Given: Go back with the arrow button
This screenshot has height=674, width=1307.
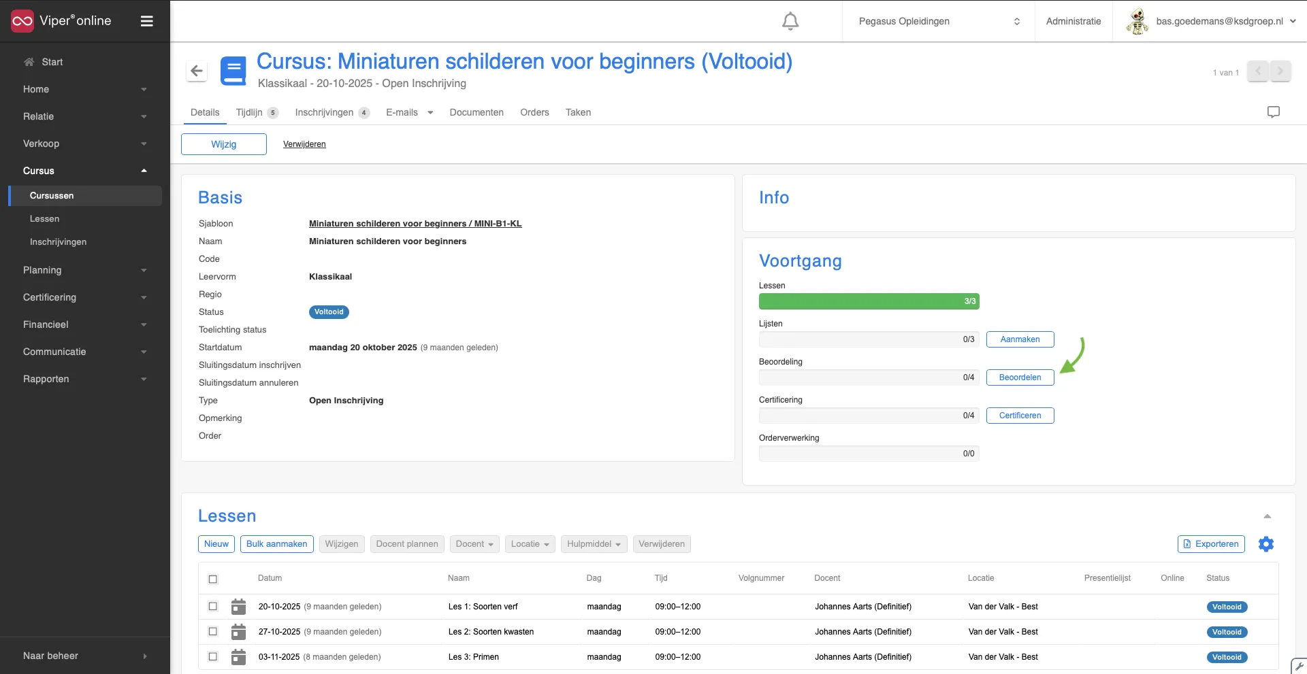Looking at the screenshot, I should pyautogui.click(x=197, y=71).
